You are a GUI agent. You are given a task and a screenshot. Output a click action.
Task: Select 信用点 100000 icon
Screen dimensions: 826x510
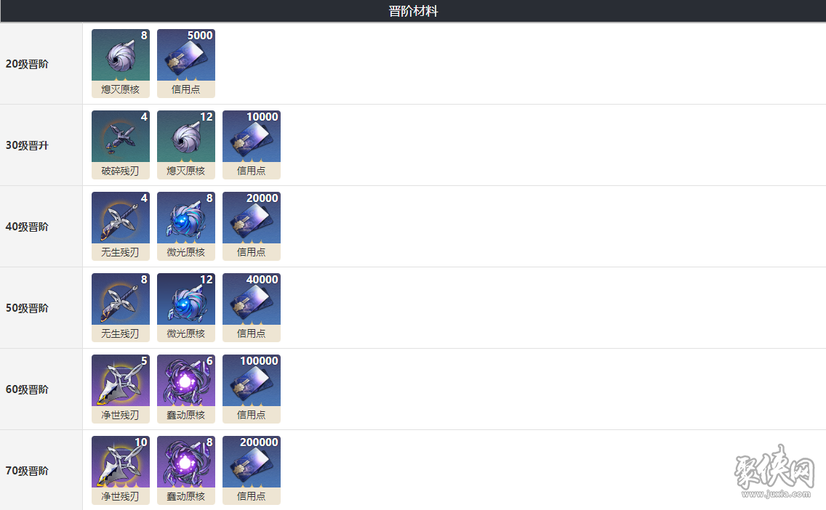pos(252,389)
